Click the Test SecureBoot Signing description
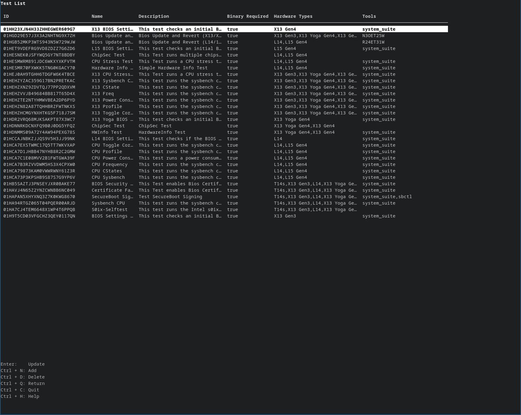 click(x=170, y=197)
